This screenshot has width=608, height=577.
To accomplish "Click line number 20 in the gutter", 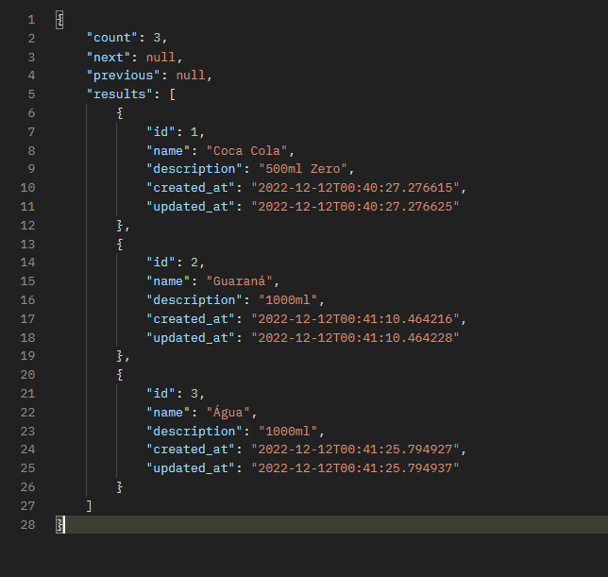I will pos(27,375).
